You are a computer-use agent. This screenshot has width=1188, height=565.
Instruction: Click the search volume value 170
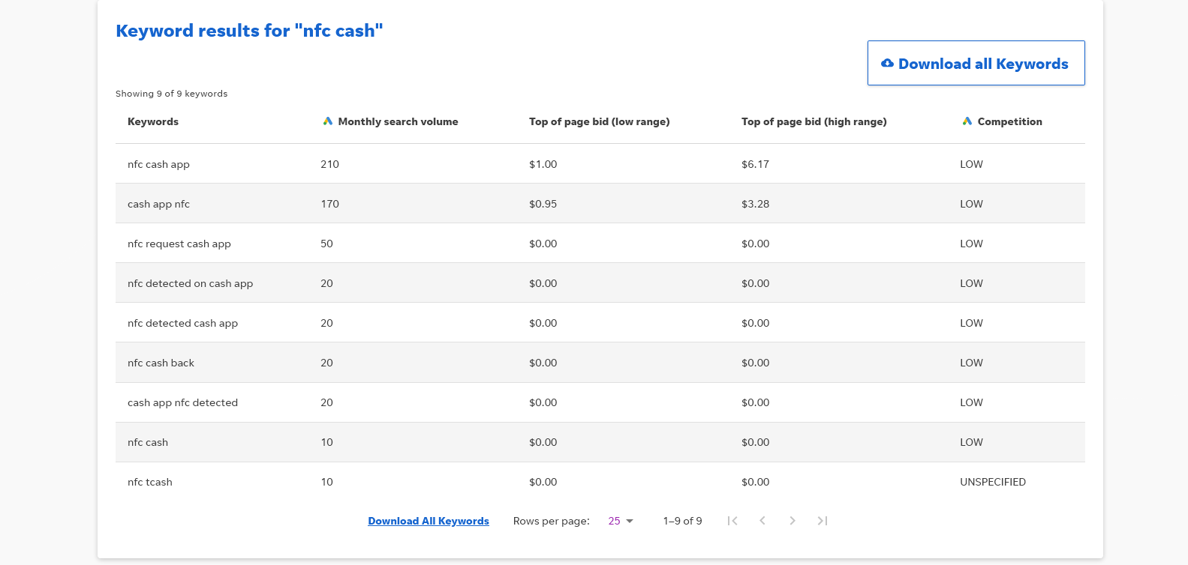[330, 204]
